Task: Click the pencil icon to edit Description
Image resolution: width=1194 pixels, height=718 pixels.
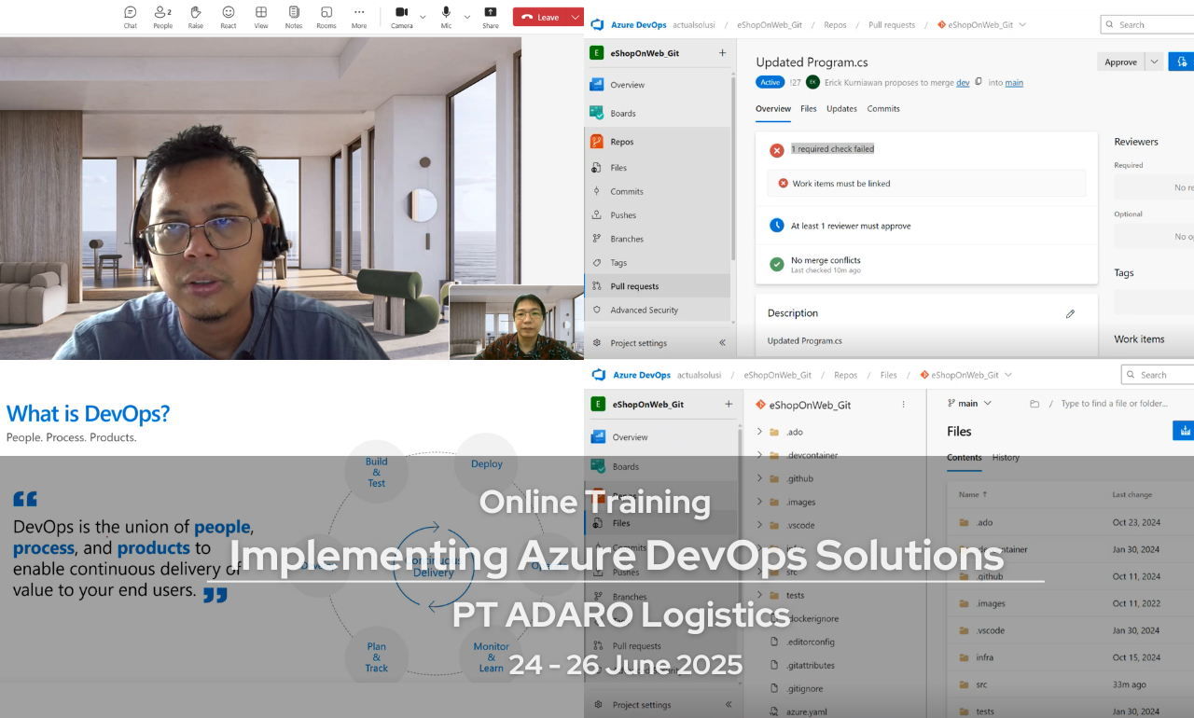Action: [x=1070, y=314]
